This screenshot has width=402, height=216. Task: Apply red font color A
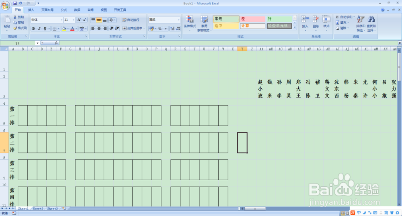(72, 29)
